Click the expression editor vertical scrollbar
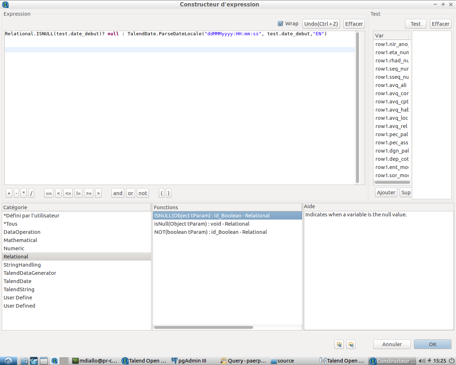This screenshot has width=456, height=365. [357, 108]
